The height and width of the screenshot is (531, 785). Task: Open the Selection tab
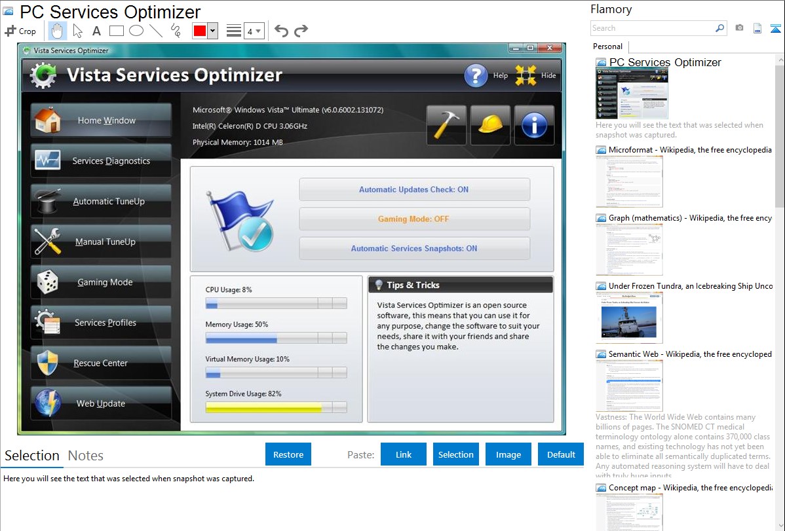pos(32,456)
